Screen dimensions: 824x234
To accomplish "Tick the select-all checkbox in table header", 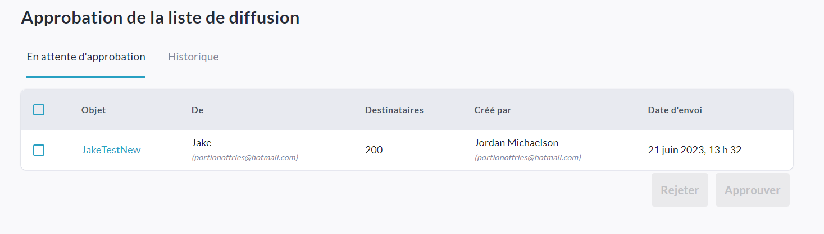I will pos(39,110).
